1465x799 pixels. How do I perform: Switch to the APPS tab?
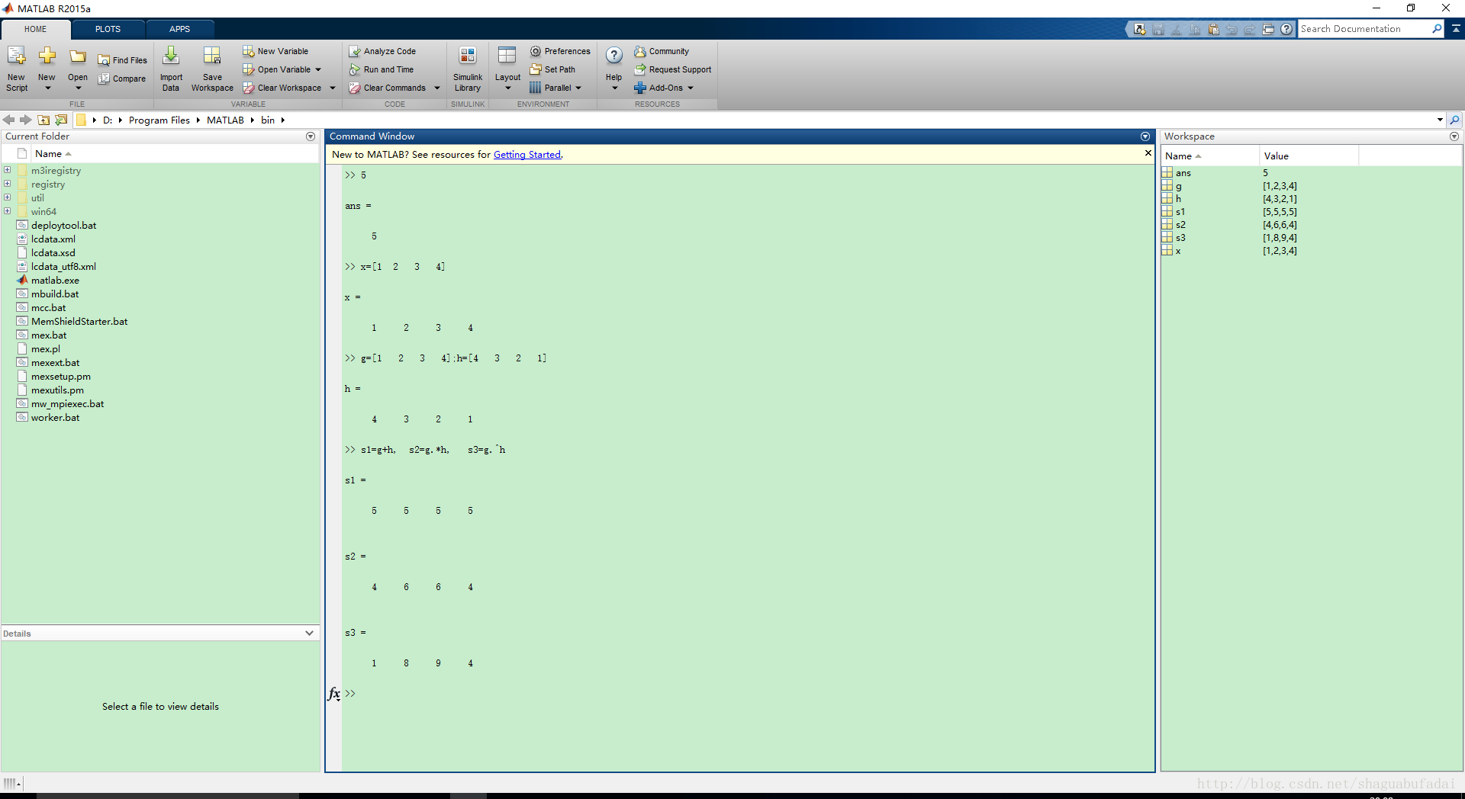tap(179, 29)
